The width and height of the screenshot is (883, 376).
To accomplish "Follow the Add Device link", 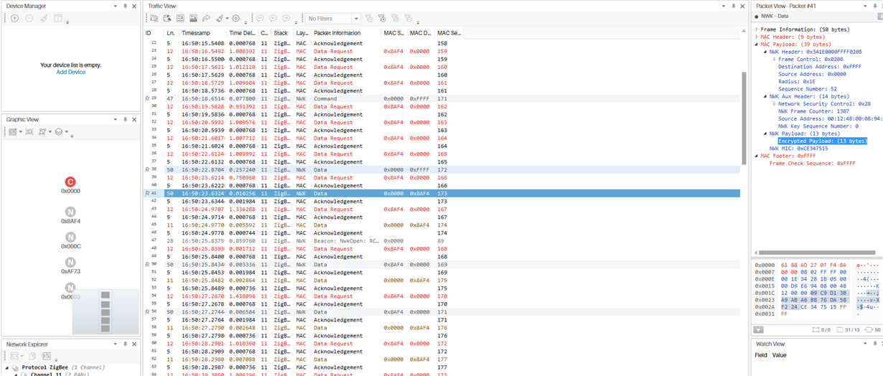I will pyautogui.click(x=71, y=72).
